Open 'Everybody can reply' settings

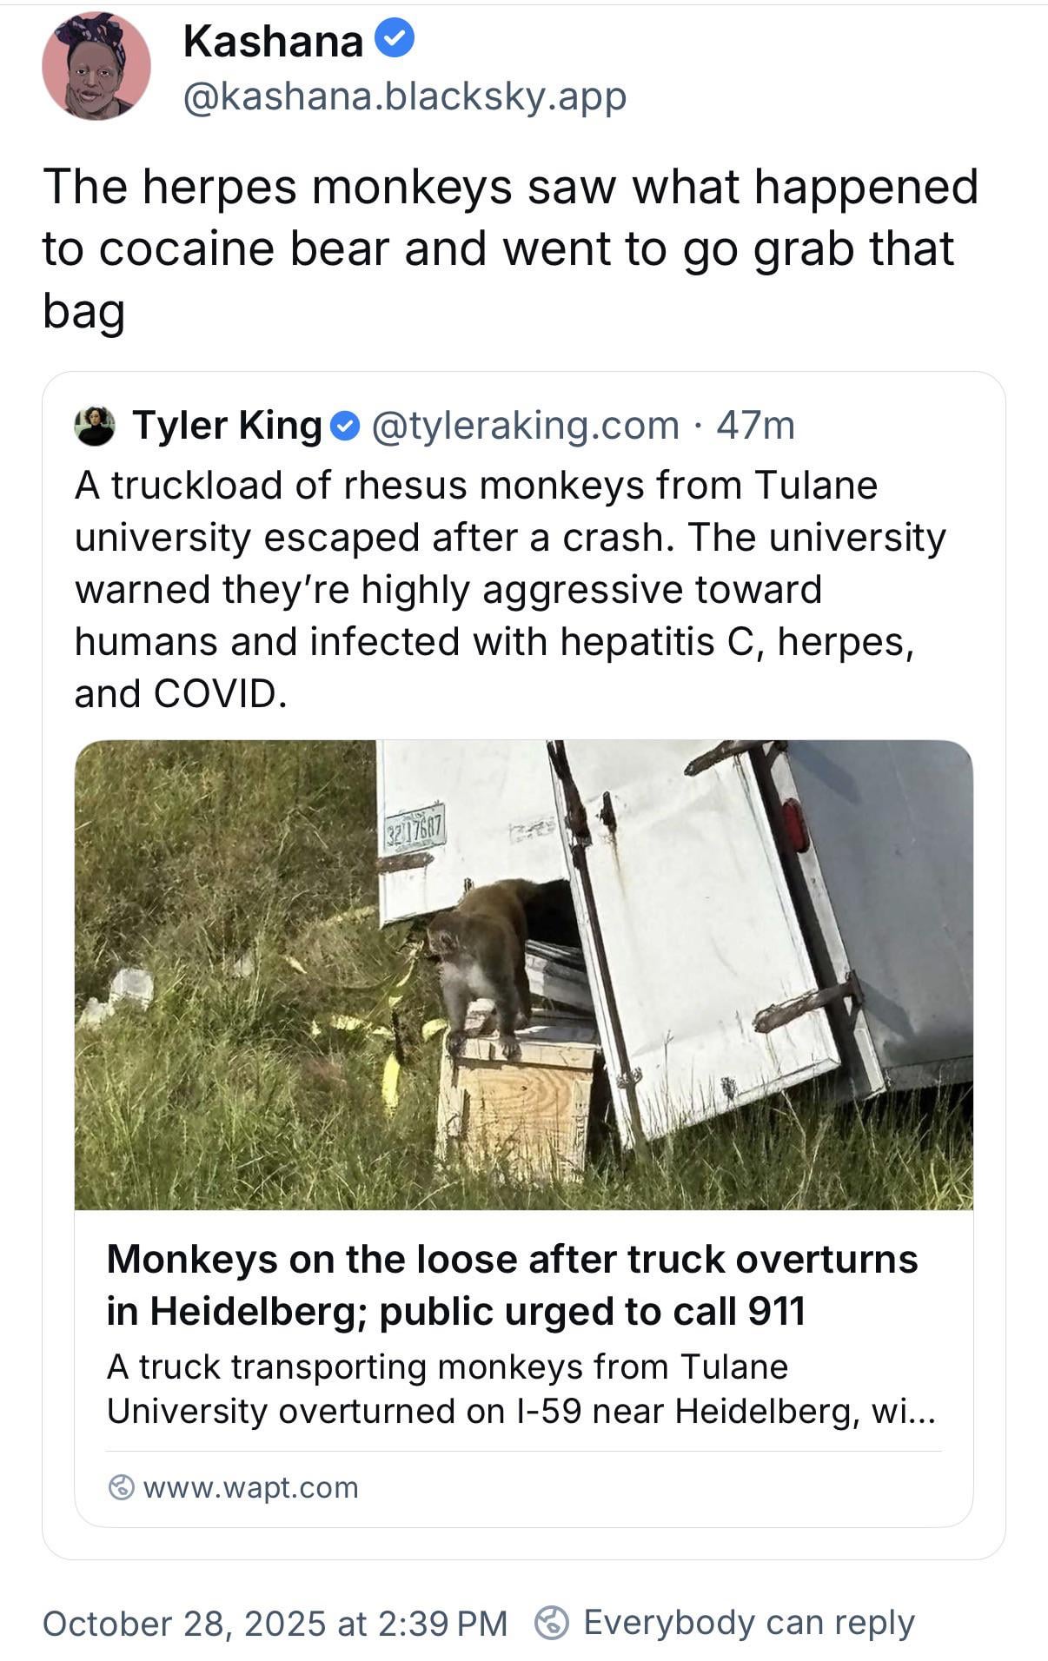point(748,1622)
